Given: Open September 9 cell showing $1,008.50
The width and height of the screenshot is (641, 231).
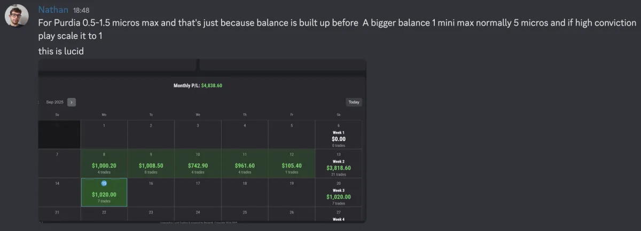Looking at the screenshot, I should click(x=151, y=164).
